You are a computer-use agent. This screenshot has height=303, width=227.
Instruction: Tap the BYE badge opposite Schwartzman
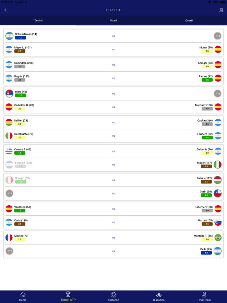(218, 36)
